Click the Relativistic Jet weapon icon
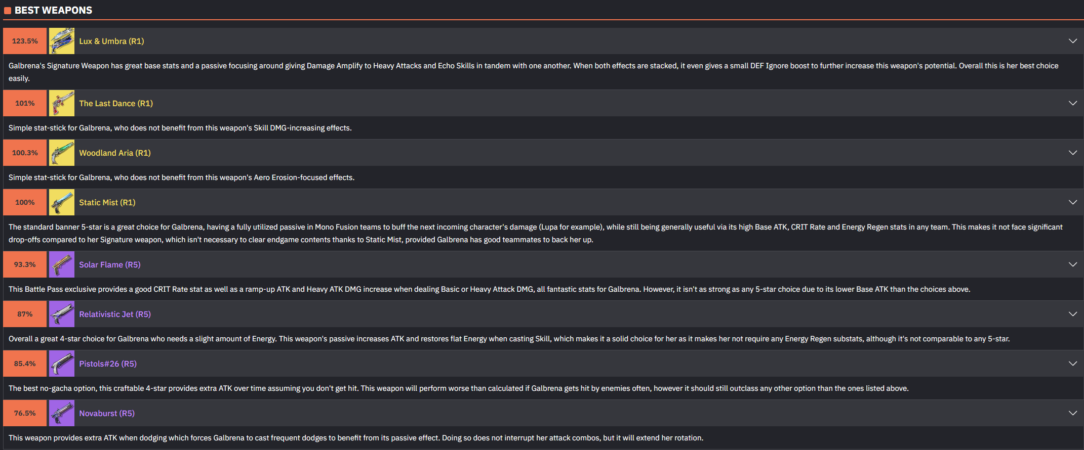The image size is (1084, 450). coord(62,314)
